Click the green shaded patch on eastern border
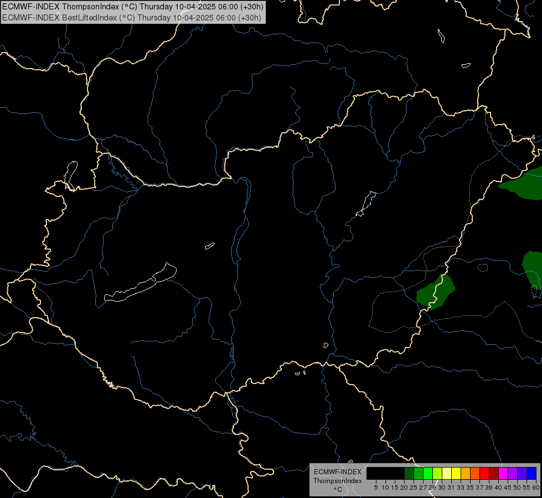This screenshot has width=542, height=498. coord(435,292)
